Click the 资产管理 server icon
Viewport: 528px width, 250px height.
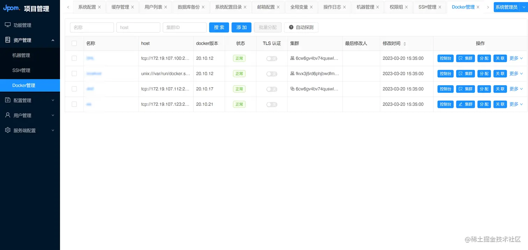(x=8, y=40)
